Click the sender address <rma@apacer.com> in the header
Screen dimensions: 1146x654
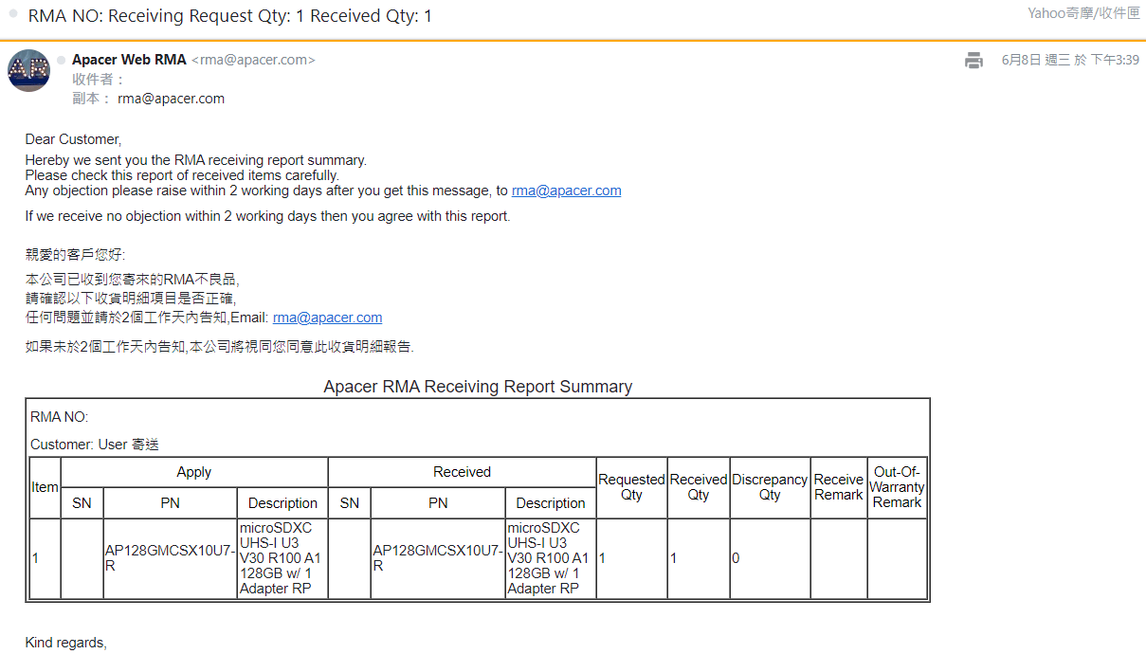pos(253,60)
